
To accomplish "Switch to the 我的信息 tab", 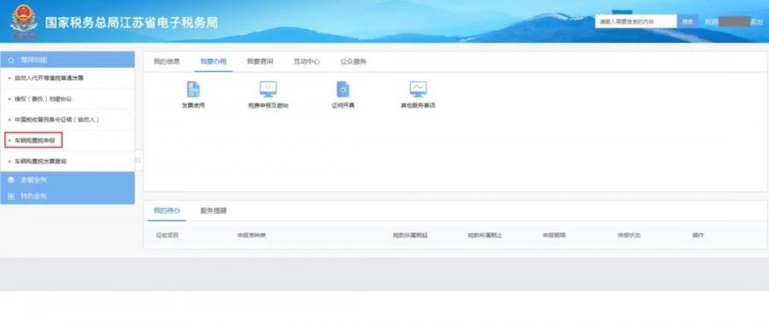I will click(167, 61).
